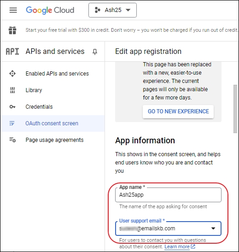This screenshot has height=252, width=239.
Task: Open the Ash25 project selector dropdown
Action: click(x=112, y=10)
